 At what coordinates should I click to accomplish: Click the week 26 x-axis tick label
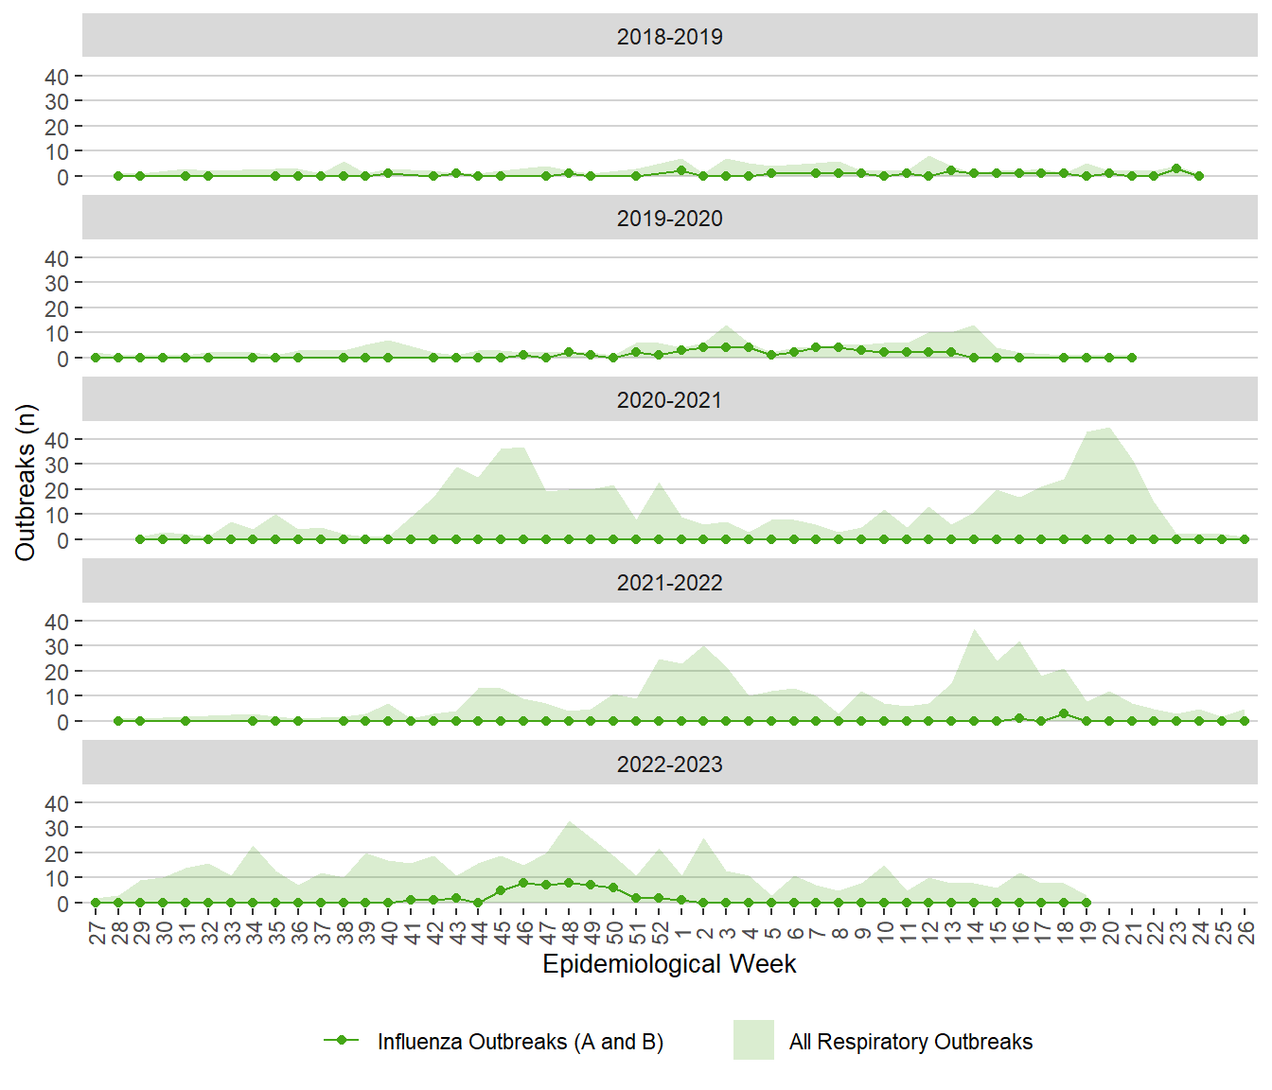[1245, 932]
